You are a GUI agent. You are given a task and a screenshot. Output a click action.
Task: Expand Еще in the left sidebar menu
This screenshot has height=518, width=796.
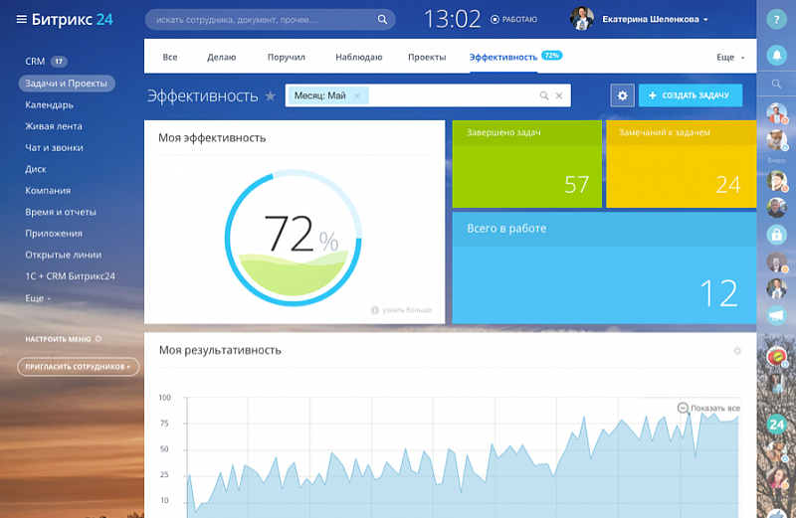pos(37,297)
